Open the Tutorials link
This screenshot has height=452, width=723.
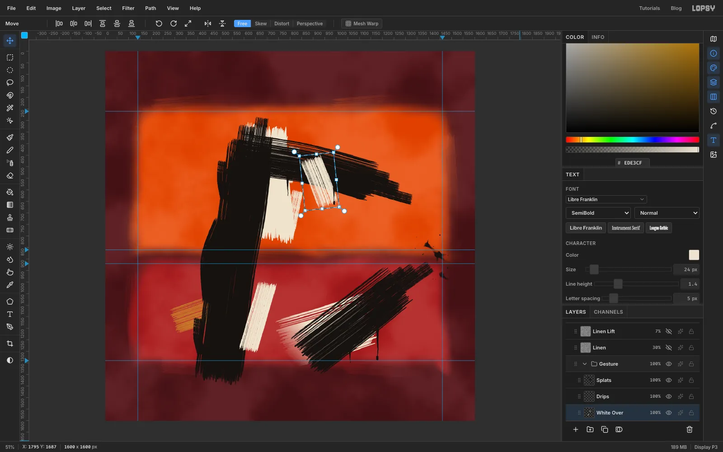coord(649,8)
